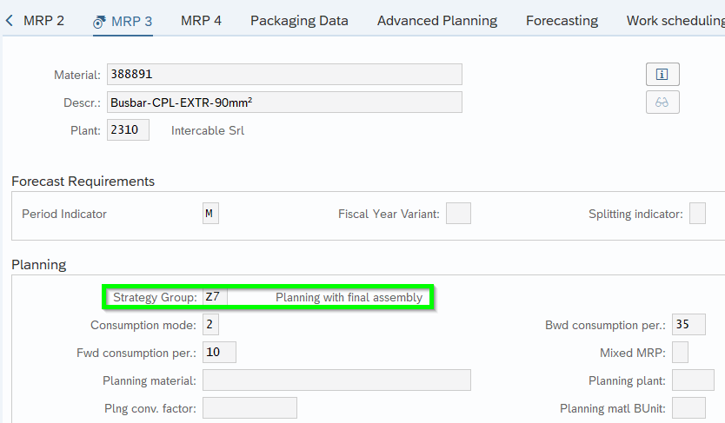Screen dimensions: 725x423
Task: Click the Period Indicator field
Action: tap(210, 214)
